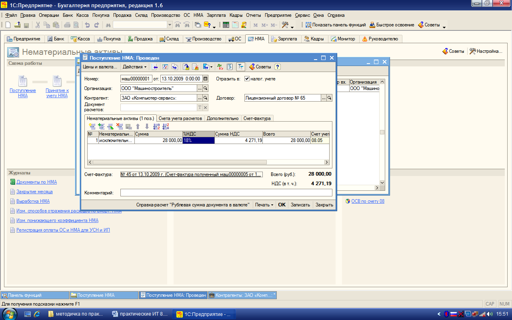Image resolution: width=512 pixels, height=320 pixels.
Task: Click the Записать button
Action: [x=300, y=204]
